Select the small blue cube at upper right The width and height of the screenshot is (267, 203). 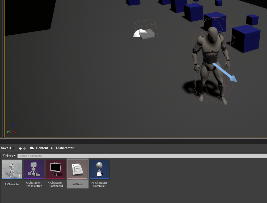(x=252, y=20)
